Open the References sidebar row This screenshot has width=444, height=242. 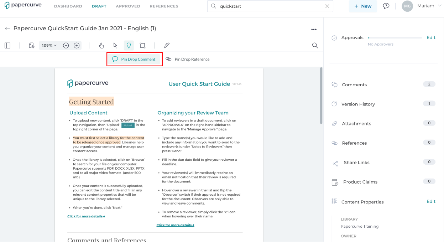click(x=383, y=143)
